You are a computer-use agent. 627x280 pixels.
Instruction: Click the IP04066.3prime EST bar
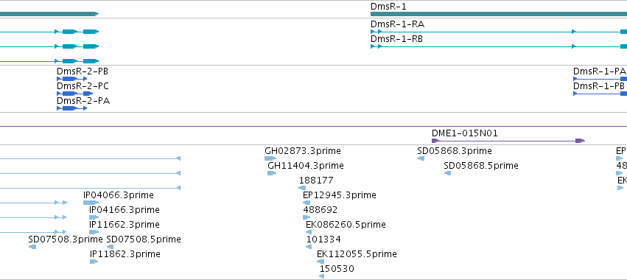coord(91,203)
